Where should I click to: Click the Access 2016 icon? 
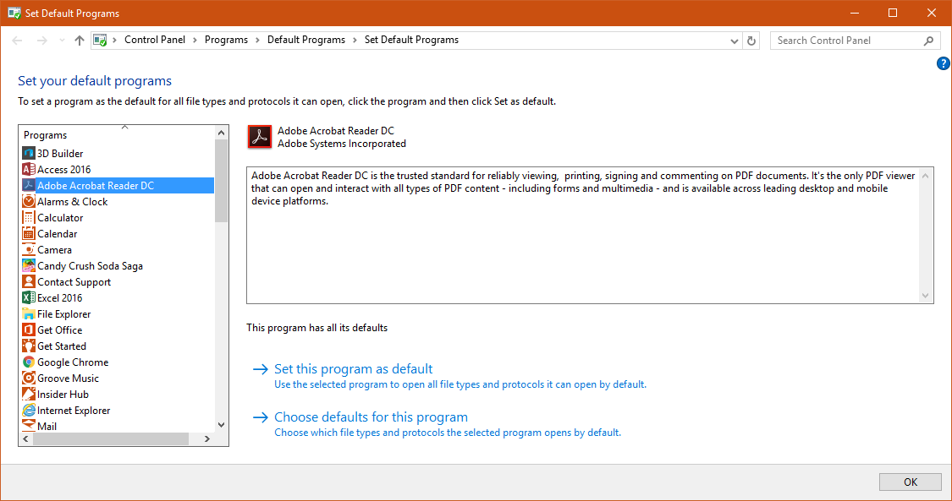pos(29,169)
